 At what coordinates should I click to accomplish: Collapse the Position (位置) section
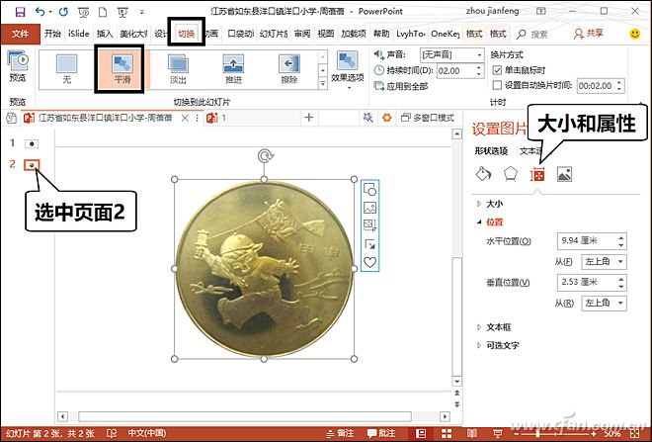(x=490, y=222)
